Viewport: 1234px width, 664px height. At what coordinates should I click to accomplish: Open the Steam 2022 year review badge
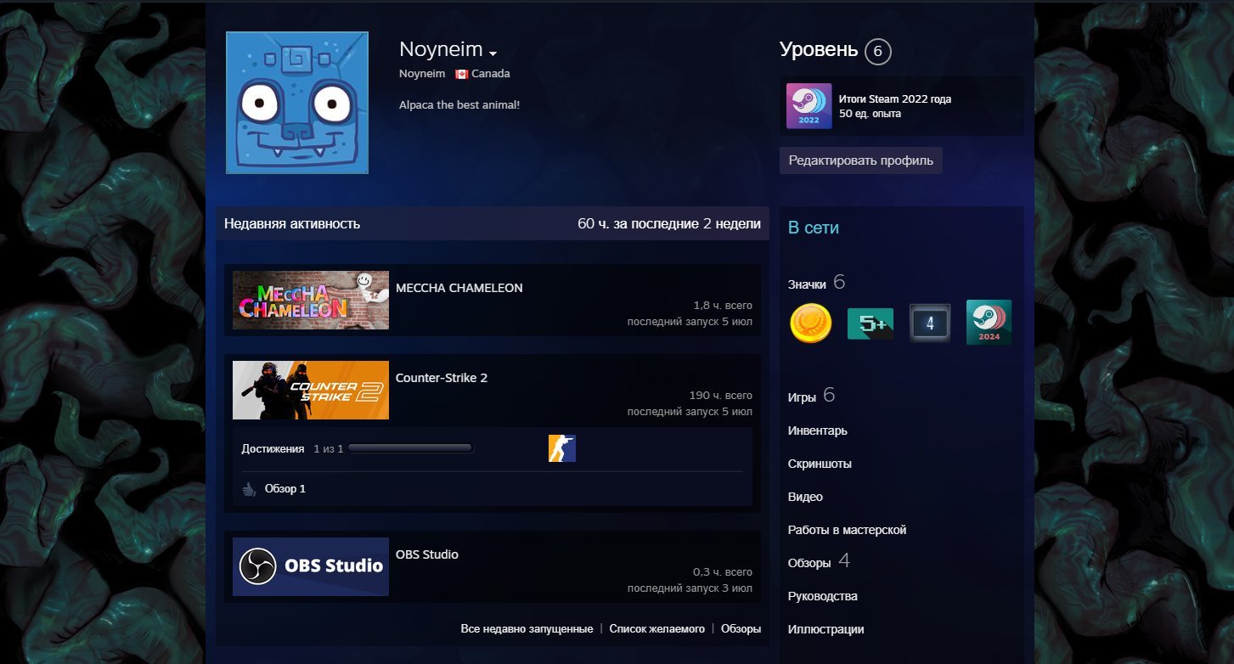pos(809,106)
